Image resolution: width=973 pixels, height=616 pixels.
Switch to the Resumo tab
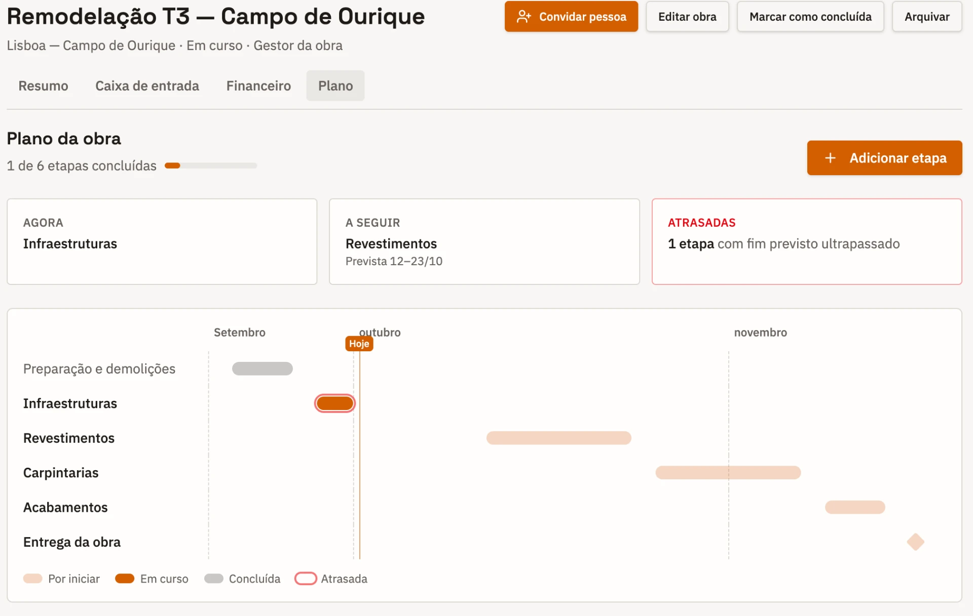tap(43, 86)
